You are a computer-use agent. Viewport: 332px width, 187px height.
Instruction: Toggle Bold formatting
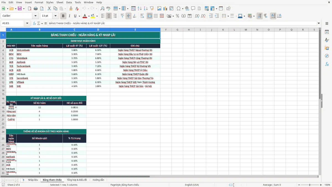click(63, 16)
